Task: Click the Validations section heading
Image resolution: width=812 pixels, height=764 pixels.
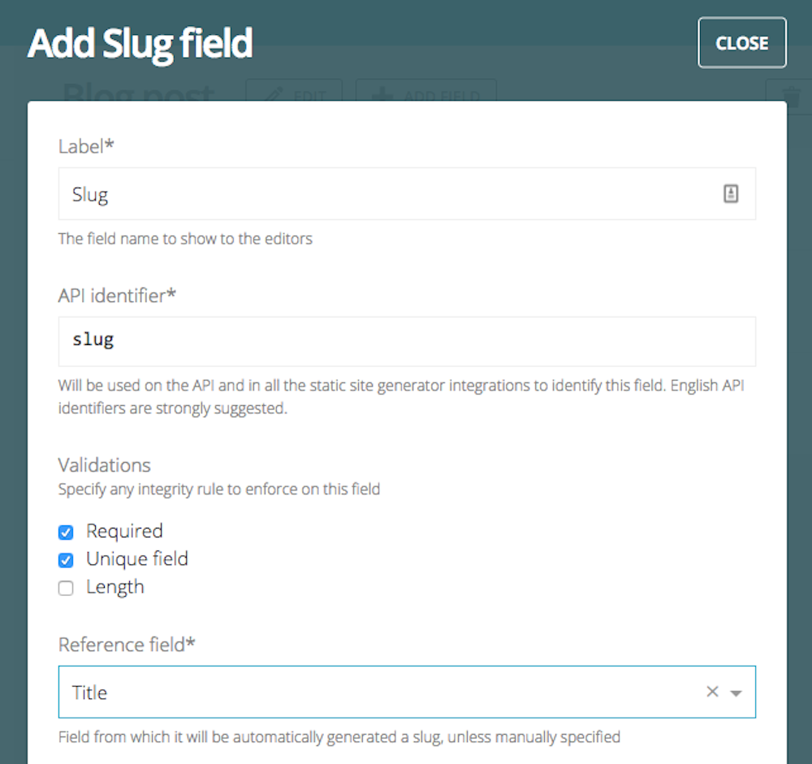Action: [x=104, y=465]
